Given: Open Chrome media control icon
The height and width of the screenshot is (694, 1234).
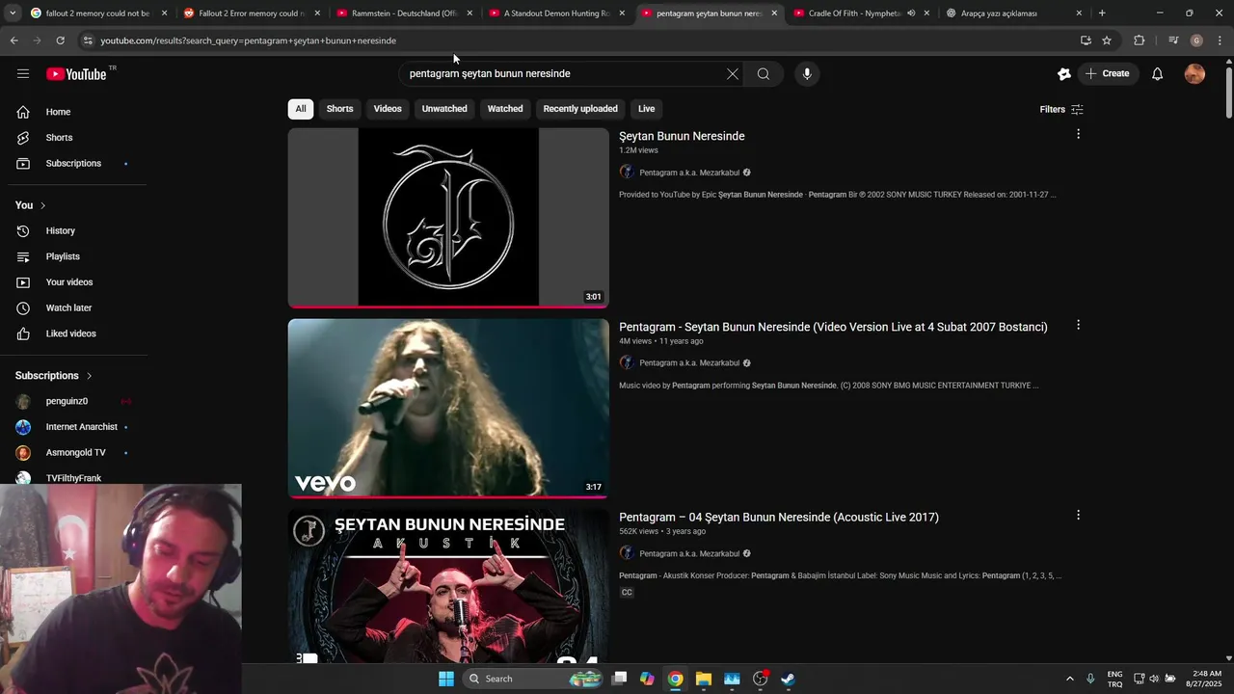Looking at the screenshot, I should click(1173, 40).
